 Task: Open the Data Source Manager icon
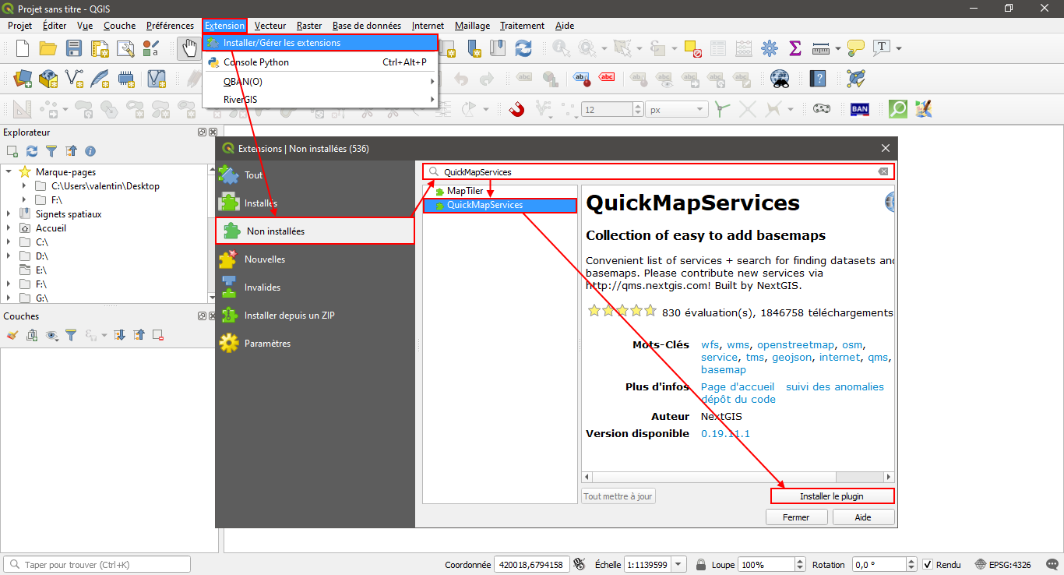point(23,79)
